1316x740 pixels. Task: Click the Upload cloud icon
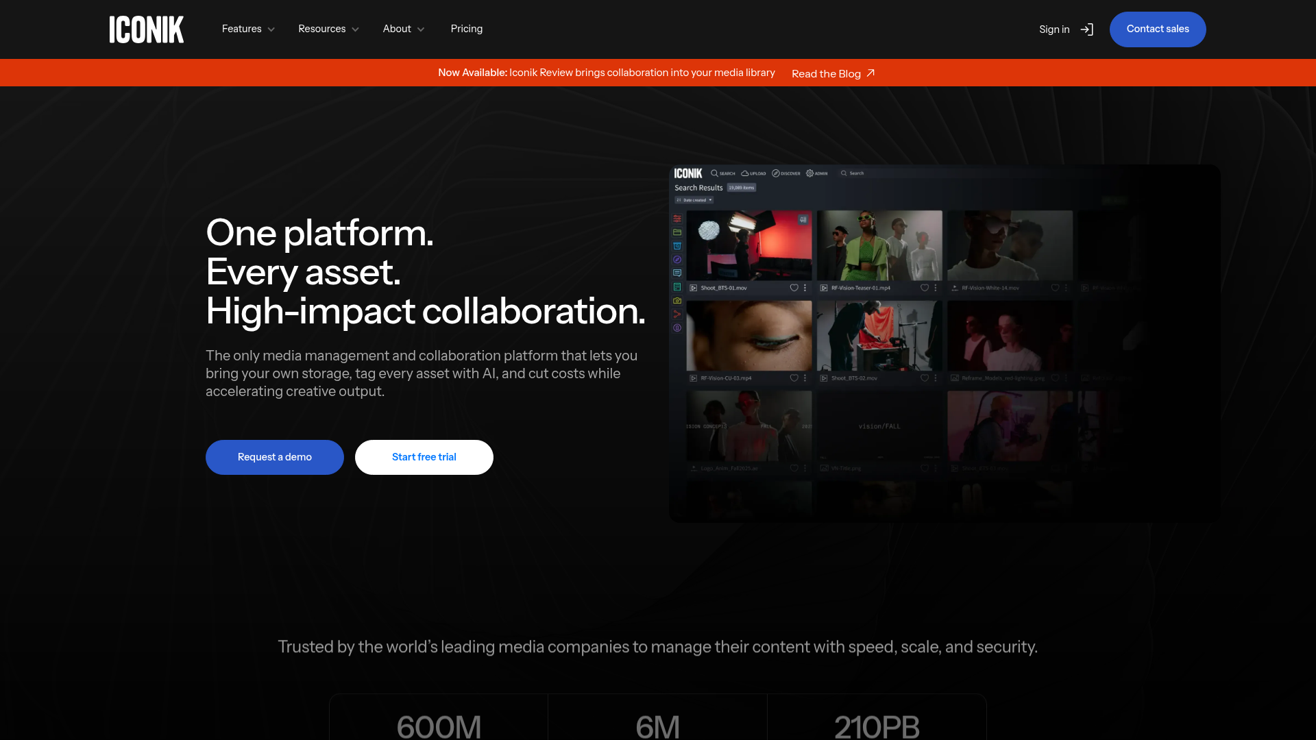[x=744, y=173]
